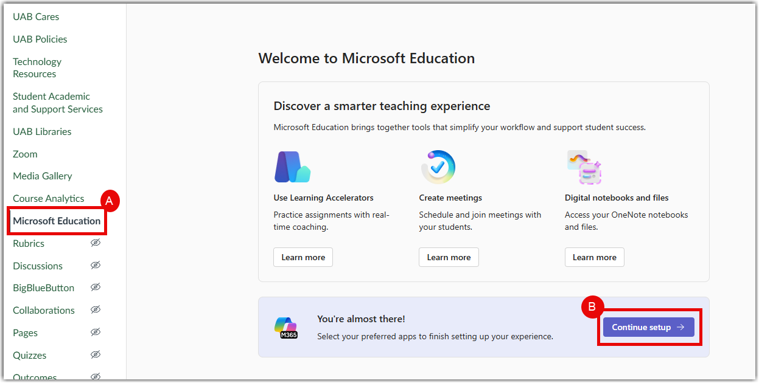Open the Course Analytics navigation item
The width and height of the screenshot is (759, 383).
pyautogui.click(x=49, y=198)
